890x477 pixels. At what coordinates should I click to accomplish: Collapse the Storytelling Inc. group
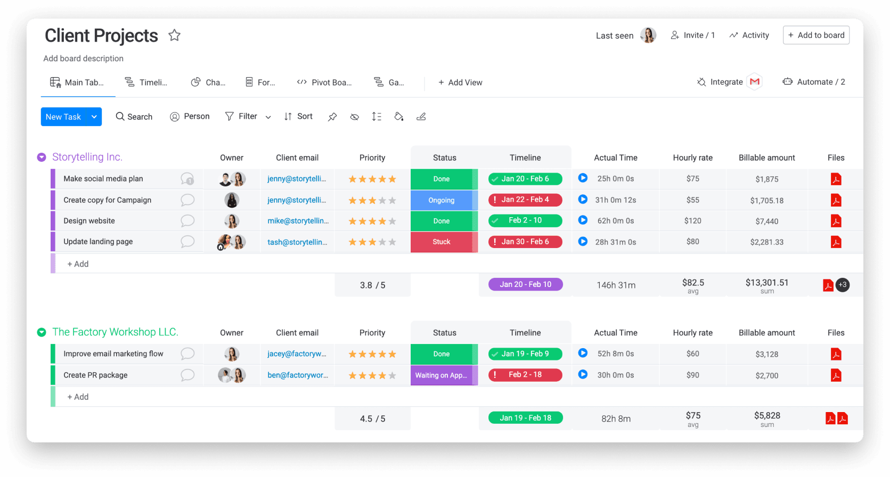(x=42, y=157)
